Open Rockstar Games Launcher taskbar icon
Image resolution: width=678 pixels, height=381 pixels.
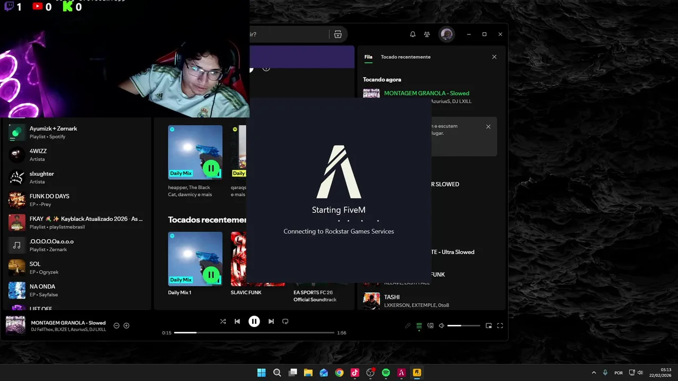(417, 373)
